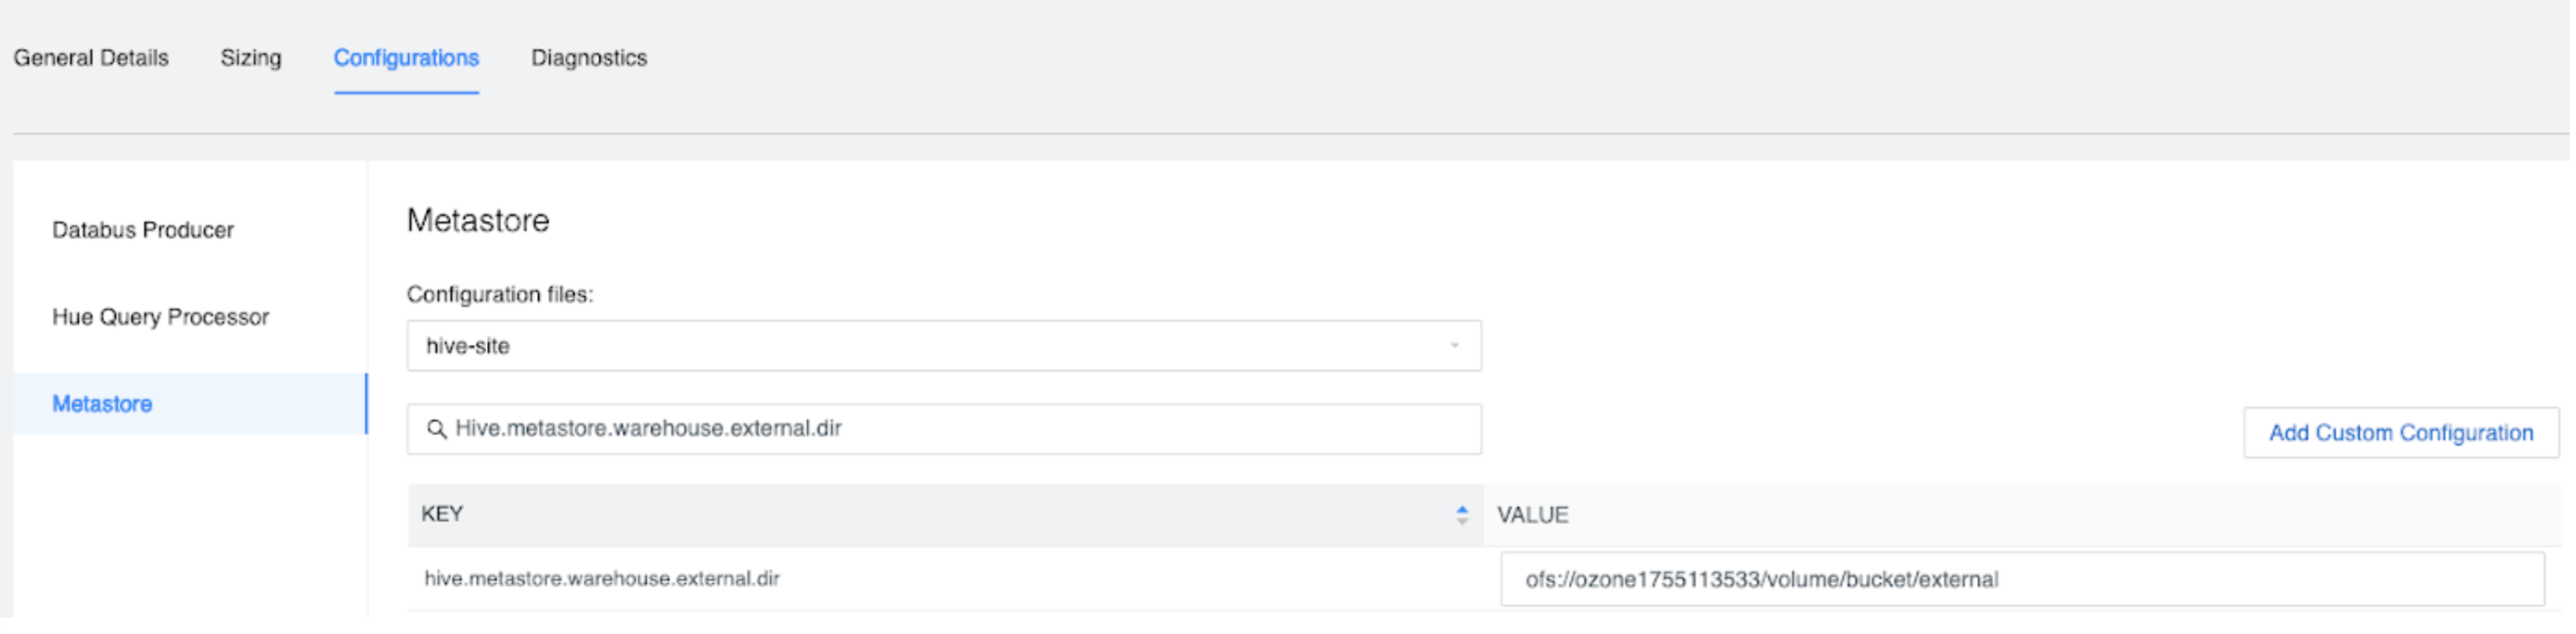The image size is (2576, 634).
Task: Open the Configurations tab
Action: click(405, 57)
